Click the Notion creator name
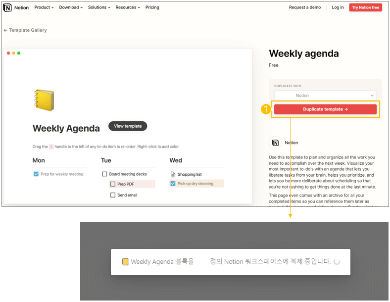 (x=291, y=143)
